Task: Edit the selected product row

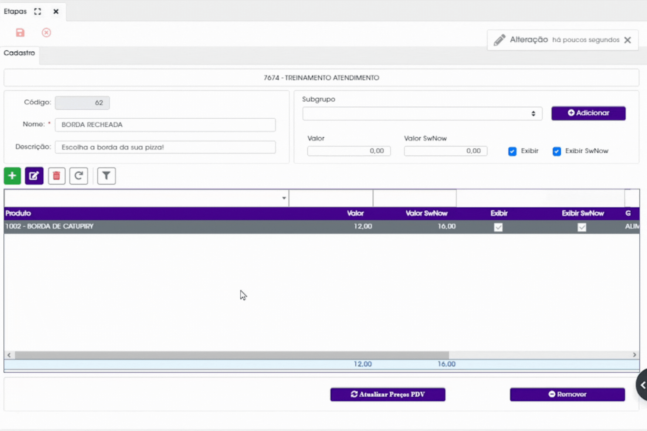Action: click(x=34, y=176)
